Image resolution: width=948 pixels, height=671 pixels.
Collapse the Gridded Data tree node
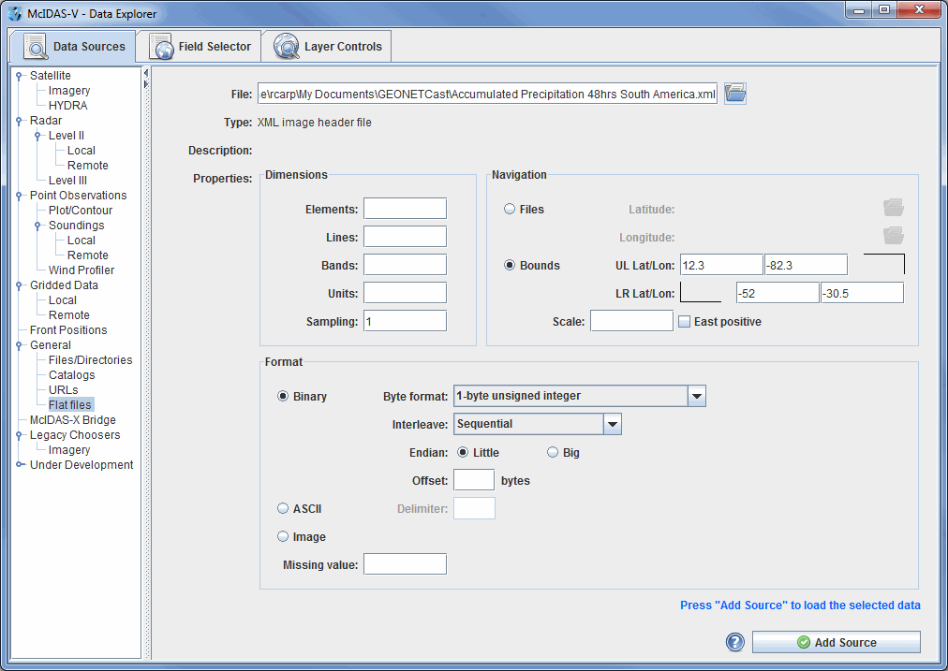tap(19, 285)
